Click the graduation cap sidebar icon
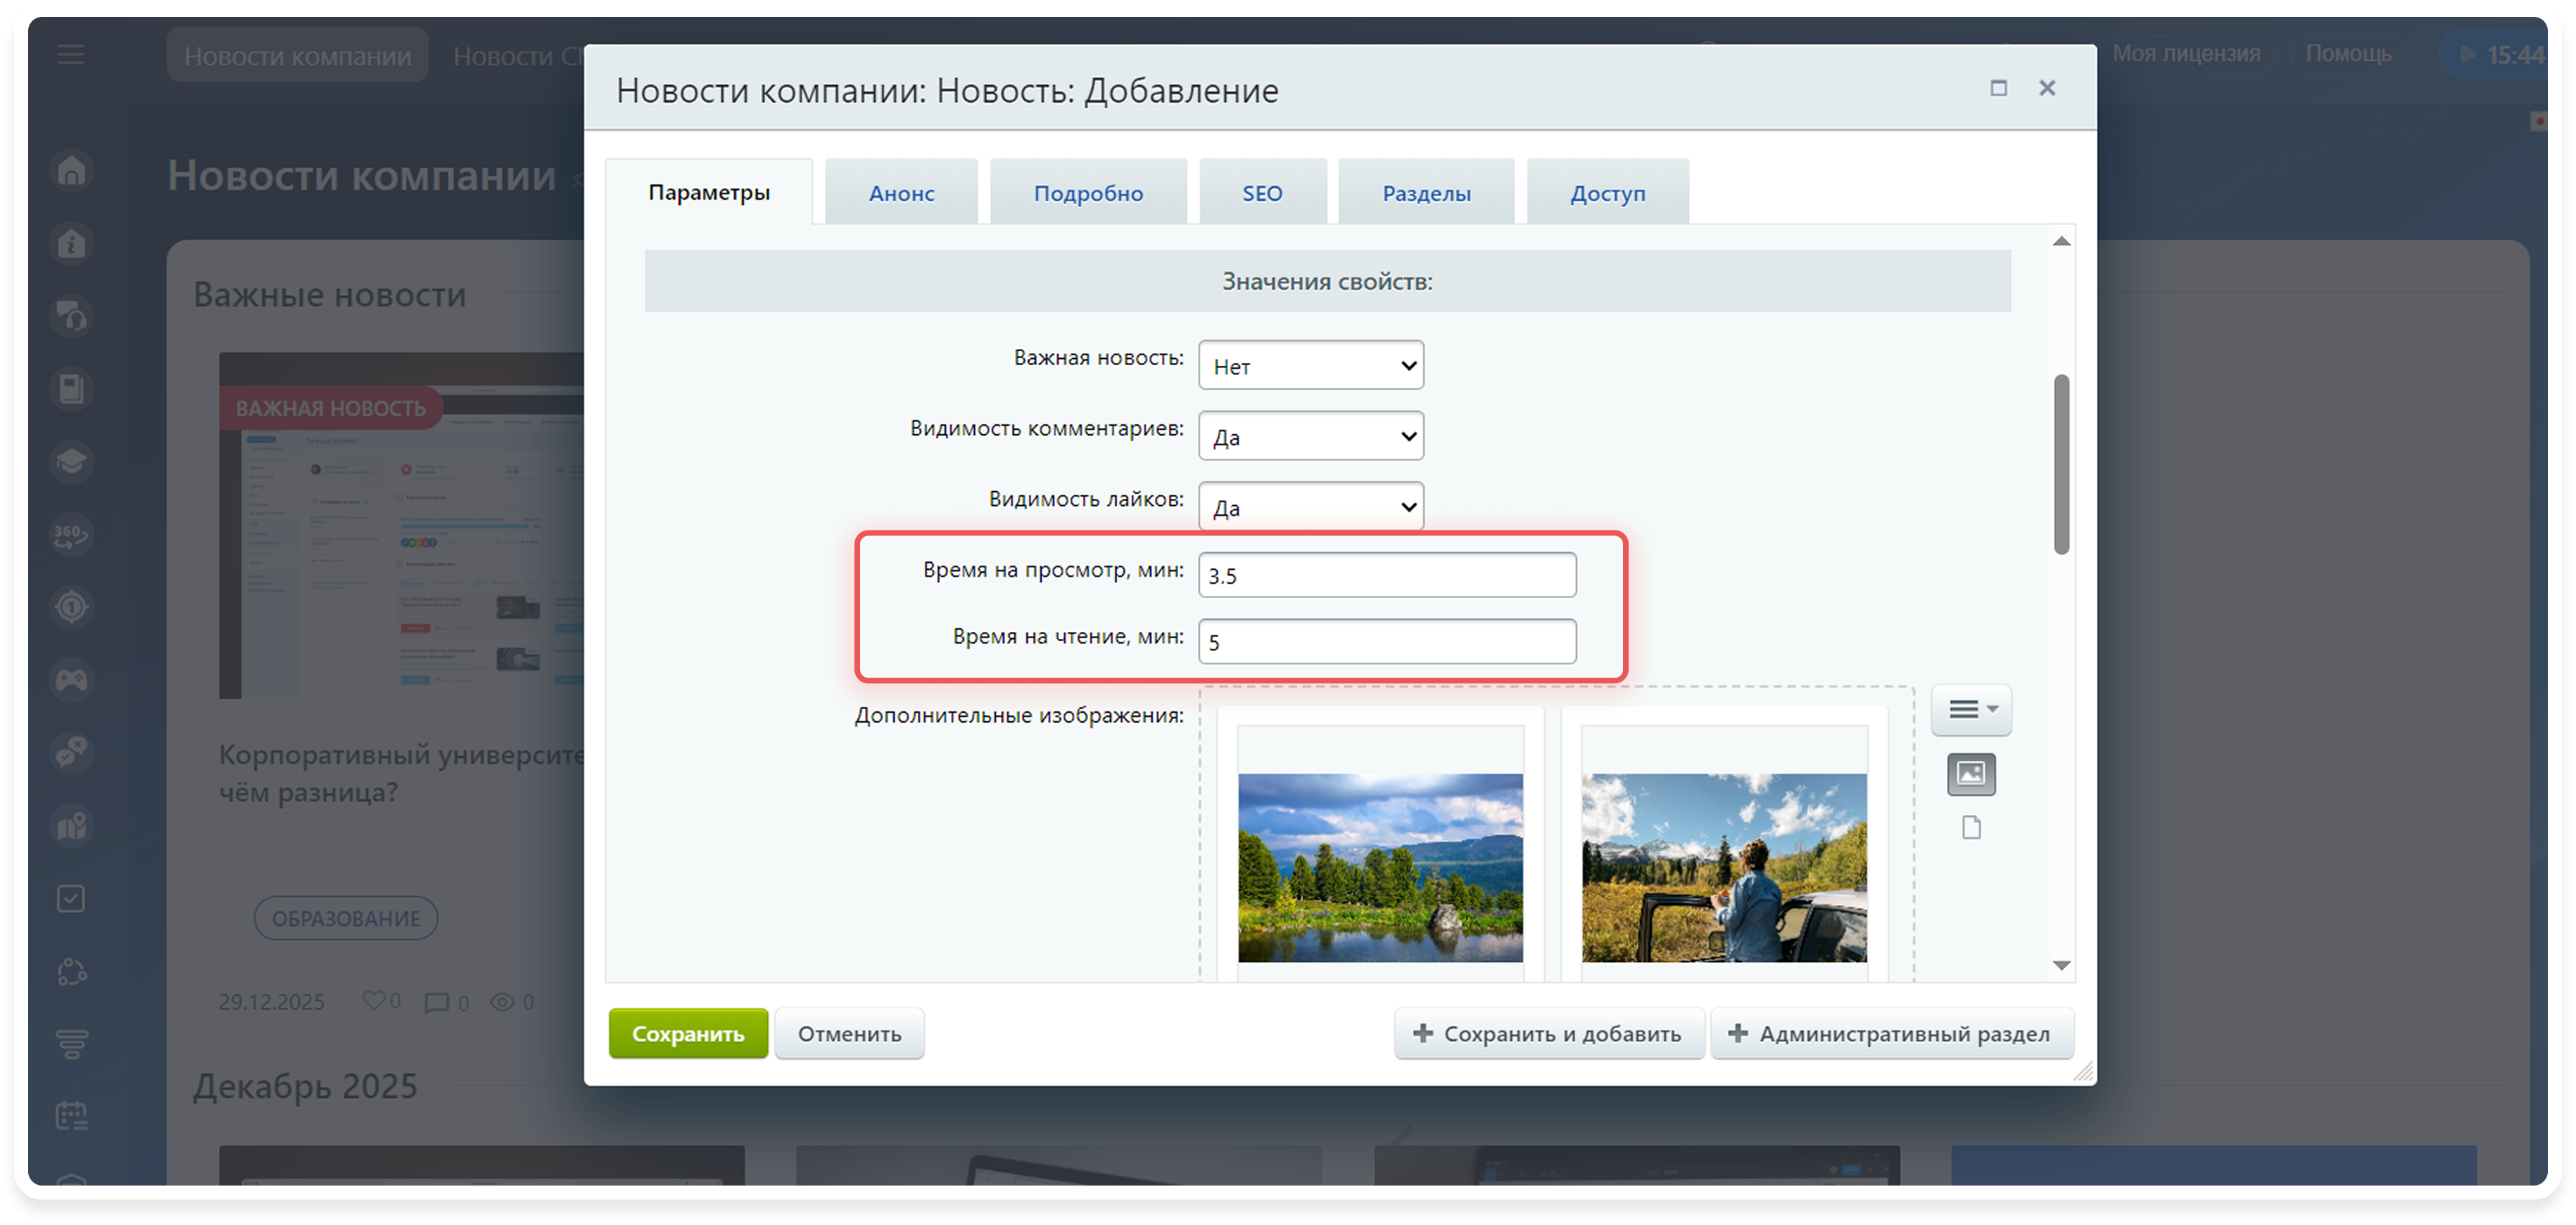Image resolution: width=2576 pixels, height=1225 pixels. pyautogui.click(x=72, y=462)
